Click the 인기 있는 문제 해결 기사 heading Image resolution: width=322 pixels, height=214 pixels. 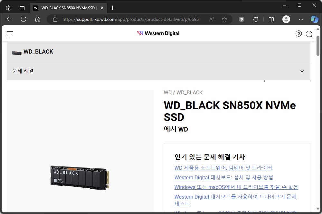point(210,157)
